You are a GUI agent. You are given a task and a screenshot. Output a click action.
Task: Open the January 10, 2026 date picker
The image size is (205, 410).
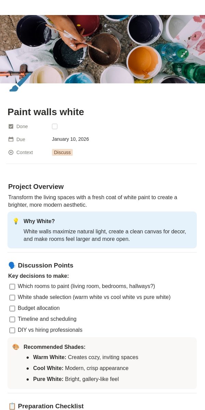[70, 139]
